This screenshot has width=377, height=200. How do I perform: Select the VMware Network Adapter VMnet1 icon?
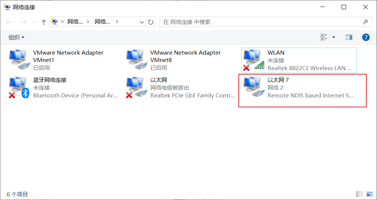click(19, 60)
